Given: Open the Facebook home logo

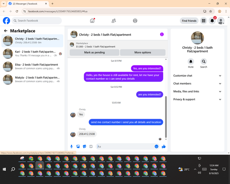Looking at the screenshot, I should [6, 21].
